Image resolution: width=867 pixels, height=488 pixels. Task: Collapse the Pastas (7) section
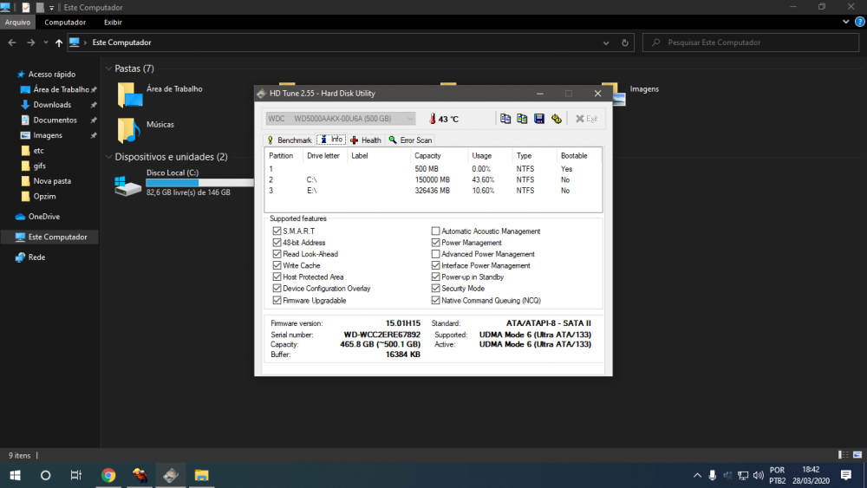point(108,68)
